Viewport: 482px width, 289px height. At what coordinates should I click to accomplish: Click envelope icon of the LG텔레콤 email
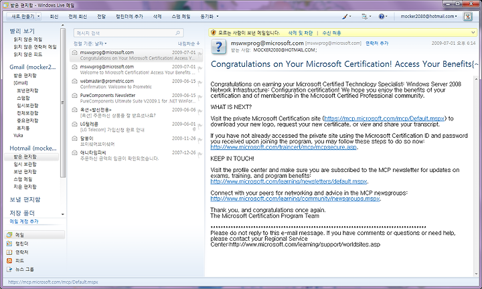tap(74, 124)
